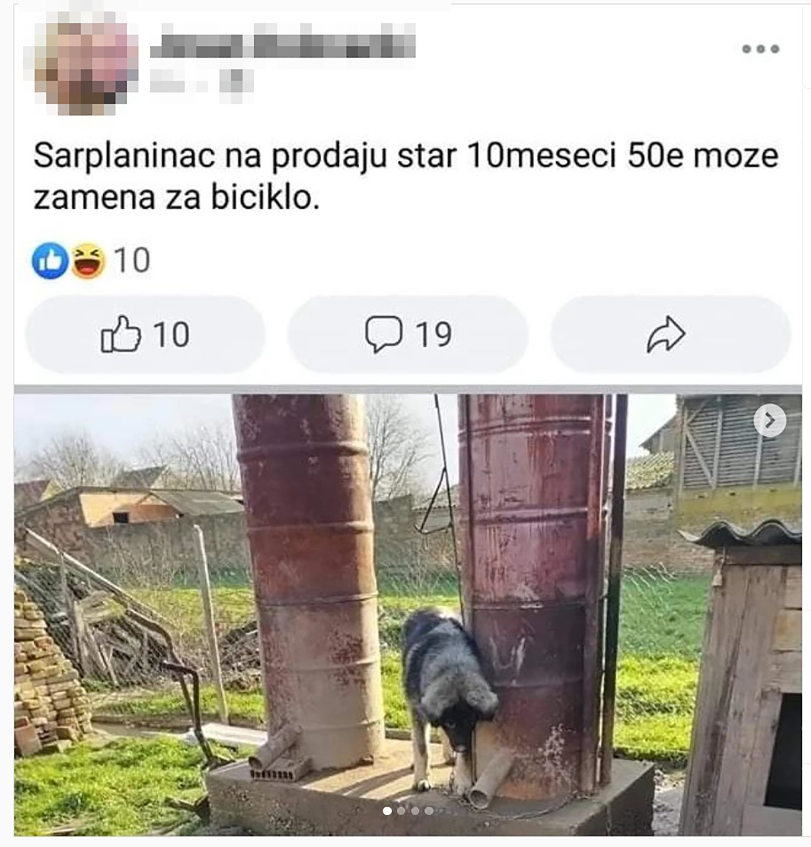This screenshot has width=811, height=847.
Task: Jump to the second photo dot indicator
Action: pyautogui.click(x=401, y=811)
